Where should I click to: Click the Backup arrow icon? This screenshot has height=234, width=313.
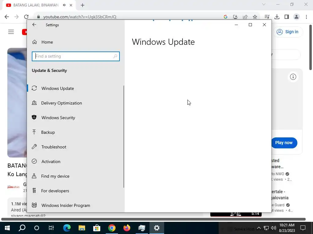(34, 132)
